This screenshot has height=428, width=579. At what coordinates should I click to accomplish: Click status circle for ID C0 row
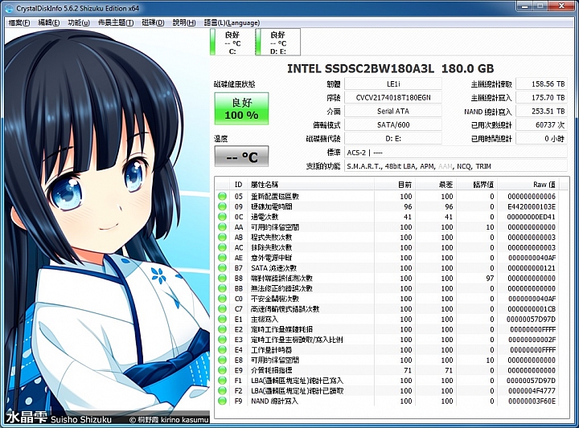[x=222, y=298]
